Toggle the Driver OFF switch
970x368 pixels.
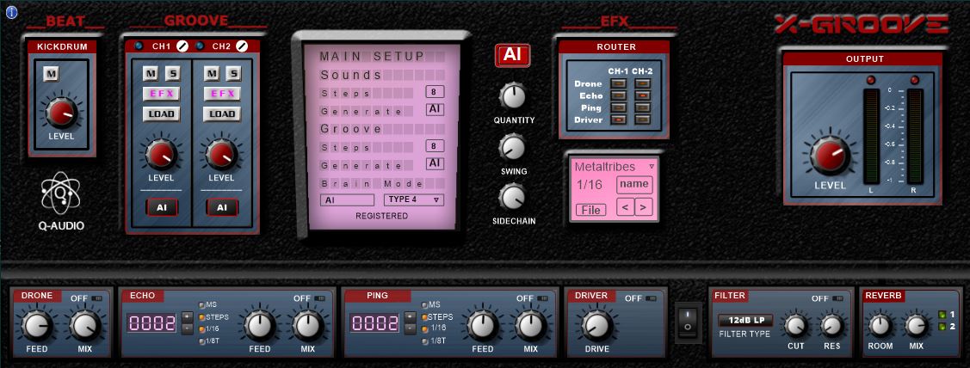pyautogui.click(x=651, y=298)
